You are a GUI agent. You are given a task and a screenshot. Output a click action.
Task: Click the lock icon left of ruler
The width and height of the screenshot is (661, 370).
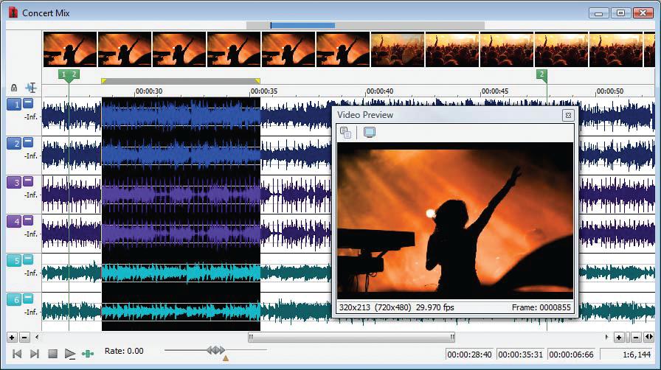click(x=14, y=88)
